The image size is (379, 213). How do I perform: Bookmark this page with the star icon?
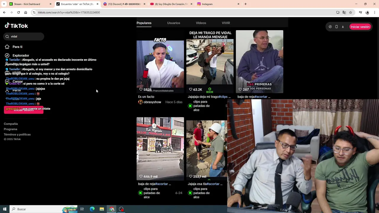pos(351,12)
